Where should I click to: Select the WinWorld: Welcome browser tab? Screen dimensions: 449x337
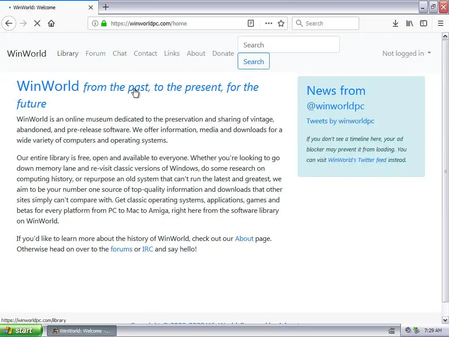point(49,7)
